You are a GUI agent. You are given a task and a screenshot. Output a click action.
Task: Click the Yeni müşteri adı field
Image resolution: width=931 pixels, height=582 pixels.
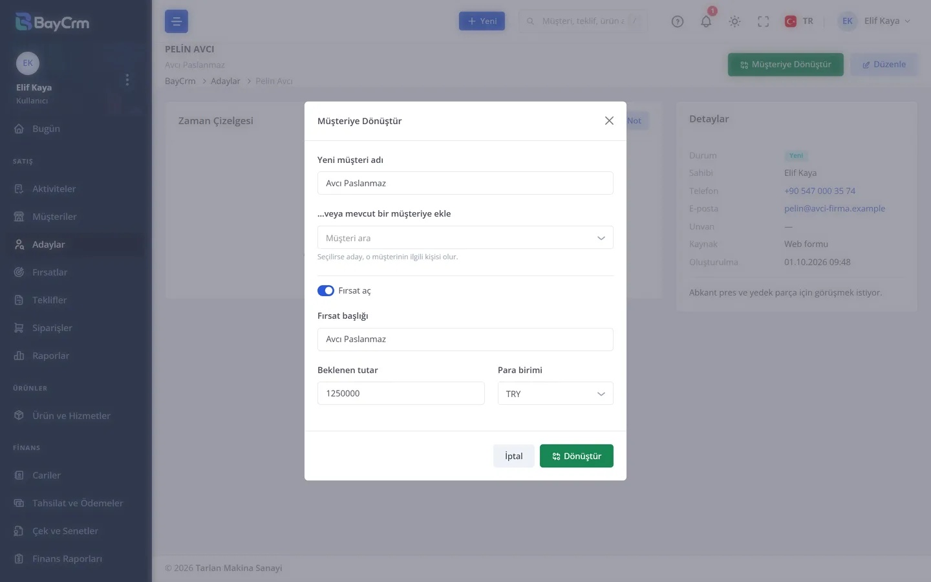pyautogui.click(x=465, y=183)
